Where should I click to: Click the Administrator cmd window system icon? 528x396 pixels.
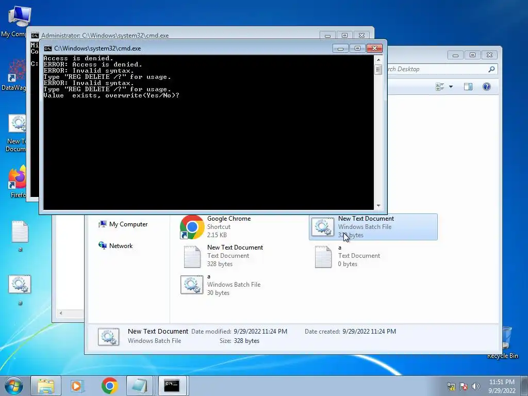[x=35, y=36]
